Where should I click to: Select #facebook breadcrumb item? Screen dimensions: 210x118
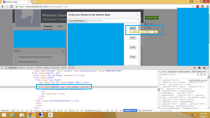[x=5, y=111]
